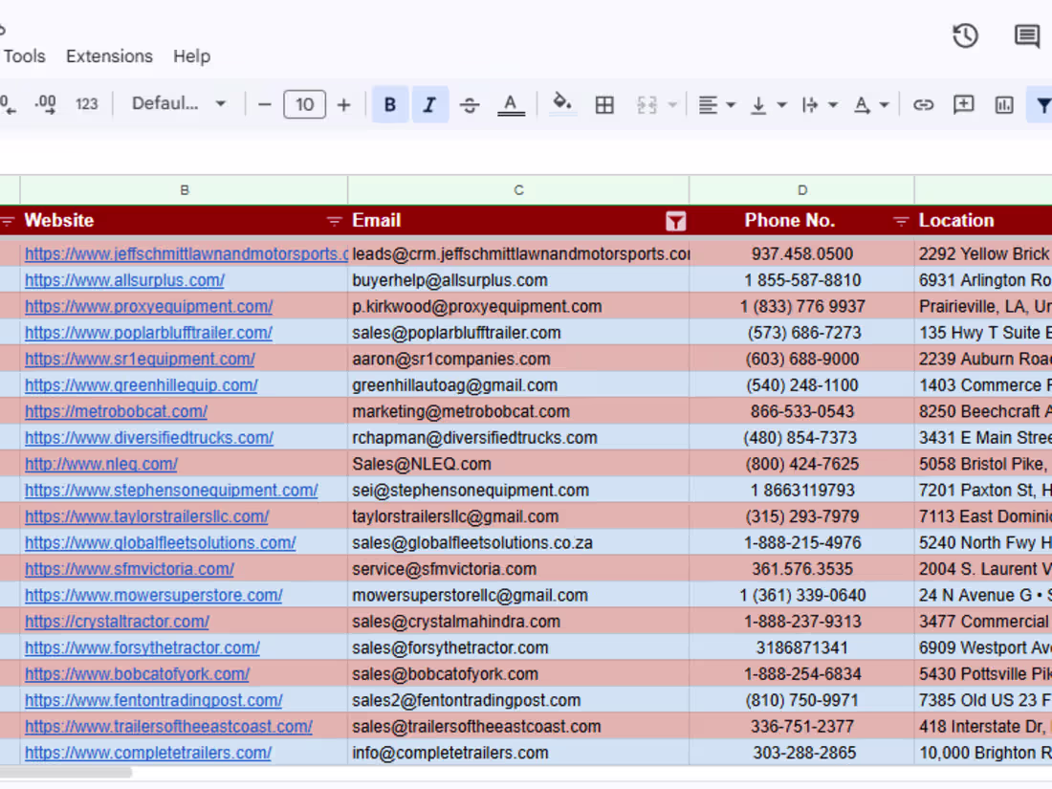
Task: Click the insert comment icon
Action: (963, 104)
